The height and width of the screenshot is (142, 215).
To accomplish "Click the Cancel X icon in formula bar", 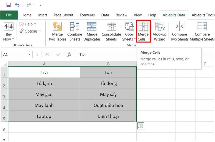I will coord(47,55).
